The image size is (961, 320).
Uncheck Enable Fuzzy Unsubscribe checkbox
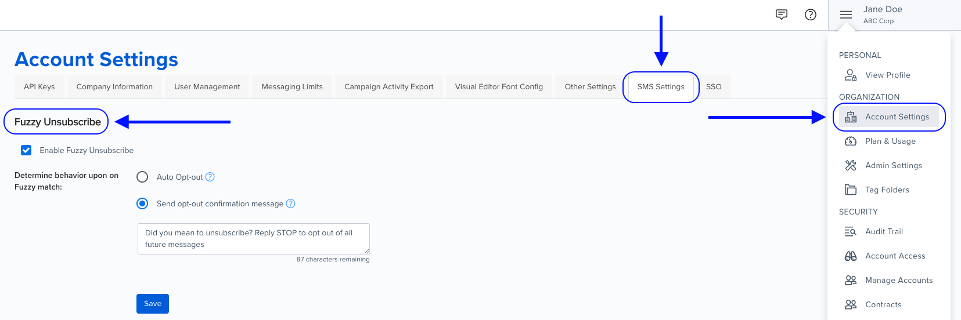point(26,150)
